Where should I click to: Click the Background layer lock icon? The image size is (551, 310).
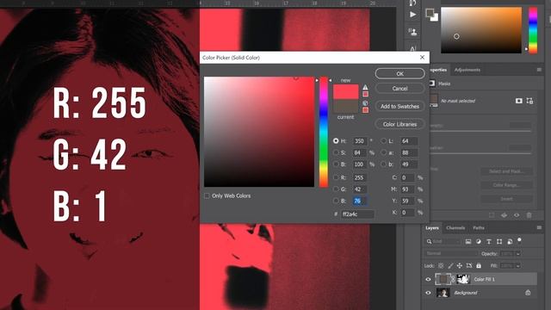(528, 293)
